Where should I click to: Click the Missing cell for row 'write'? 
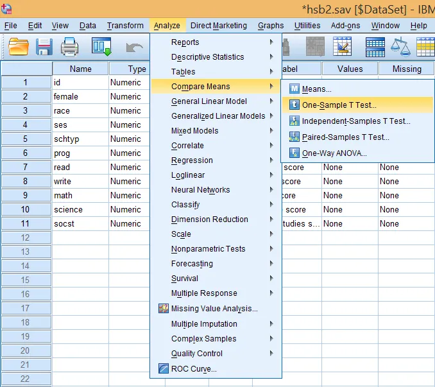click(x=406, y=181)
